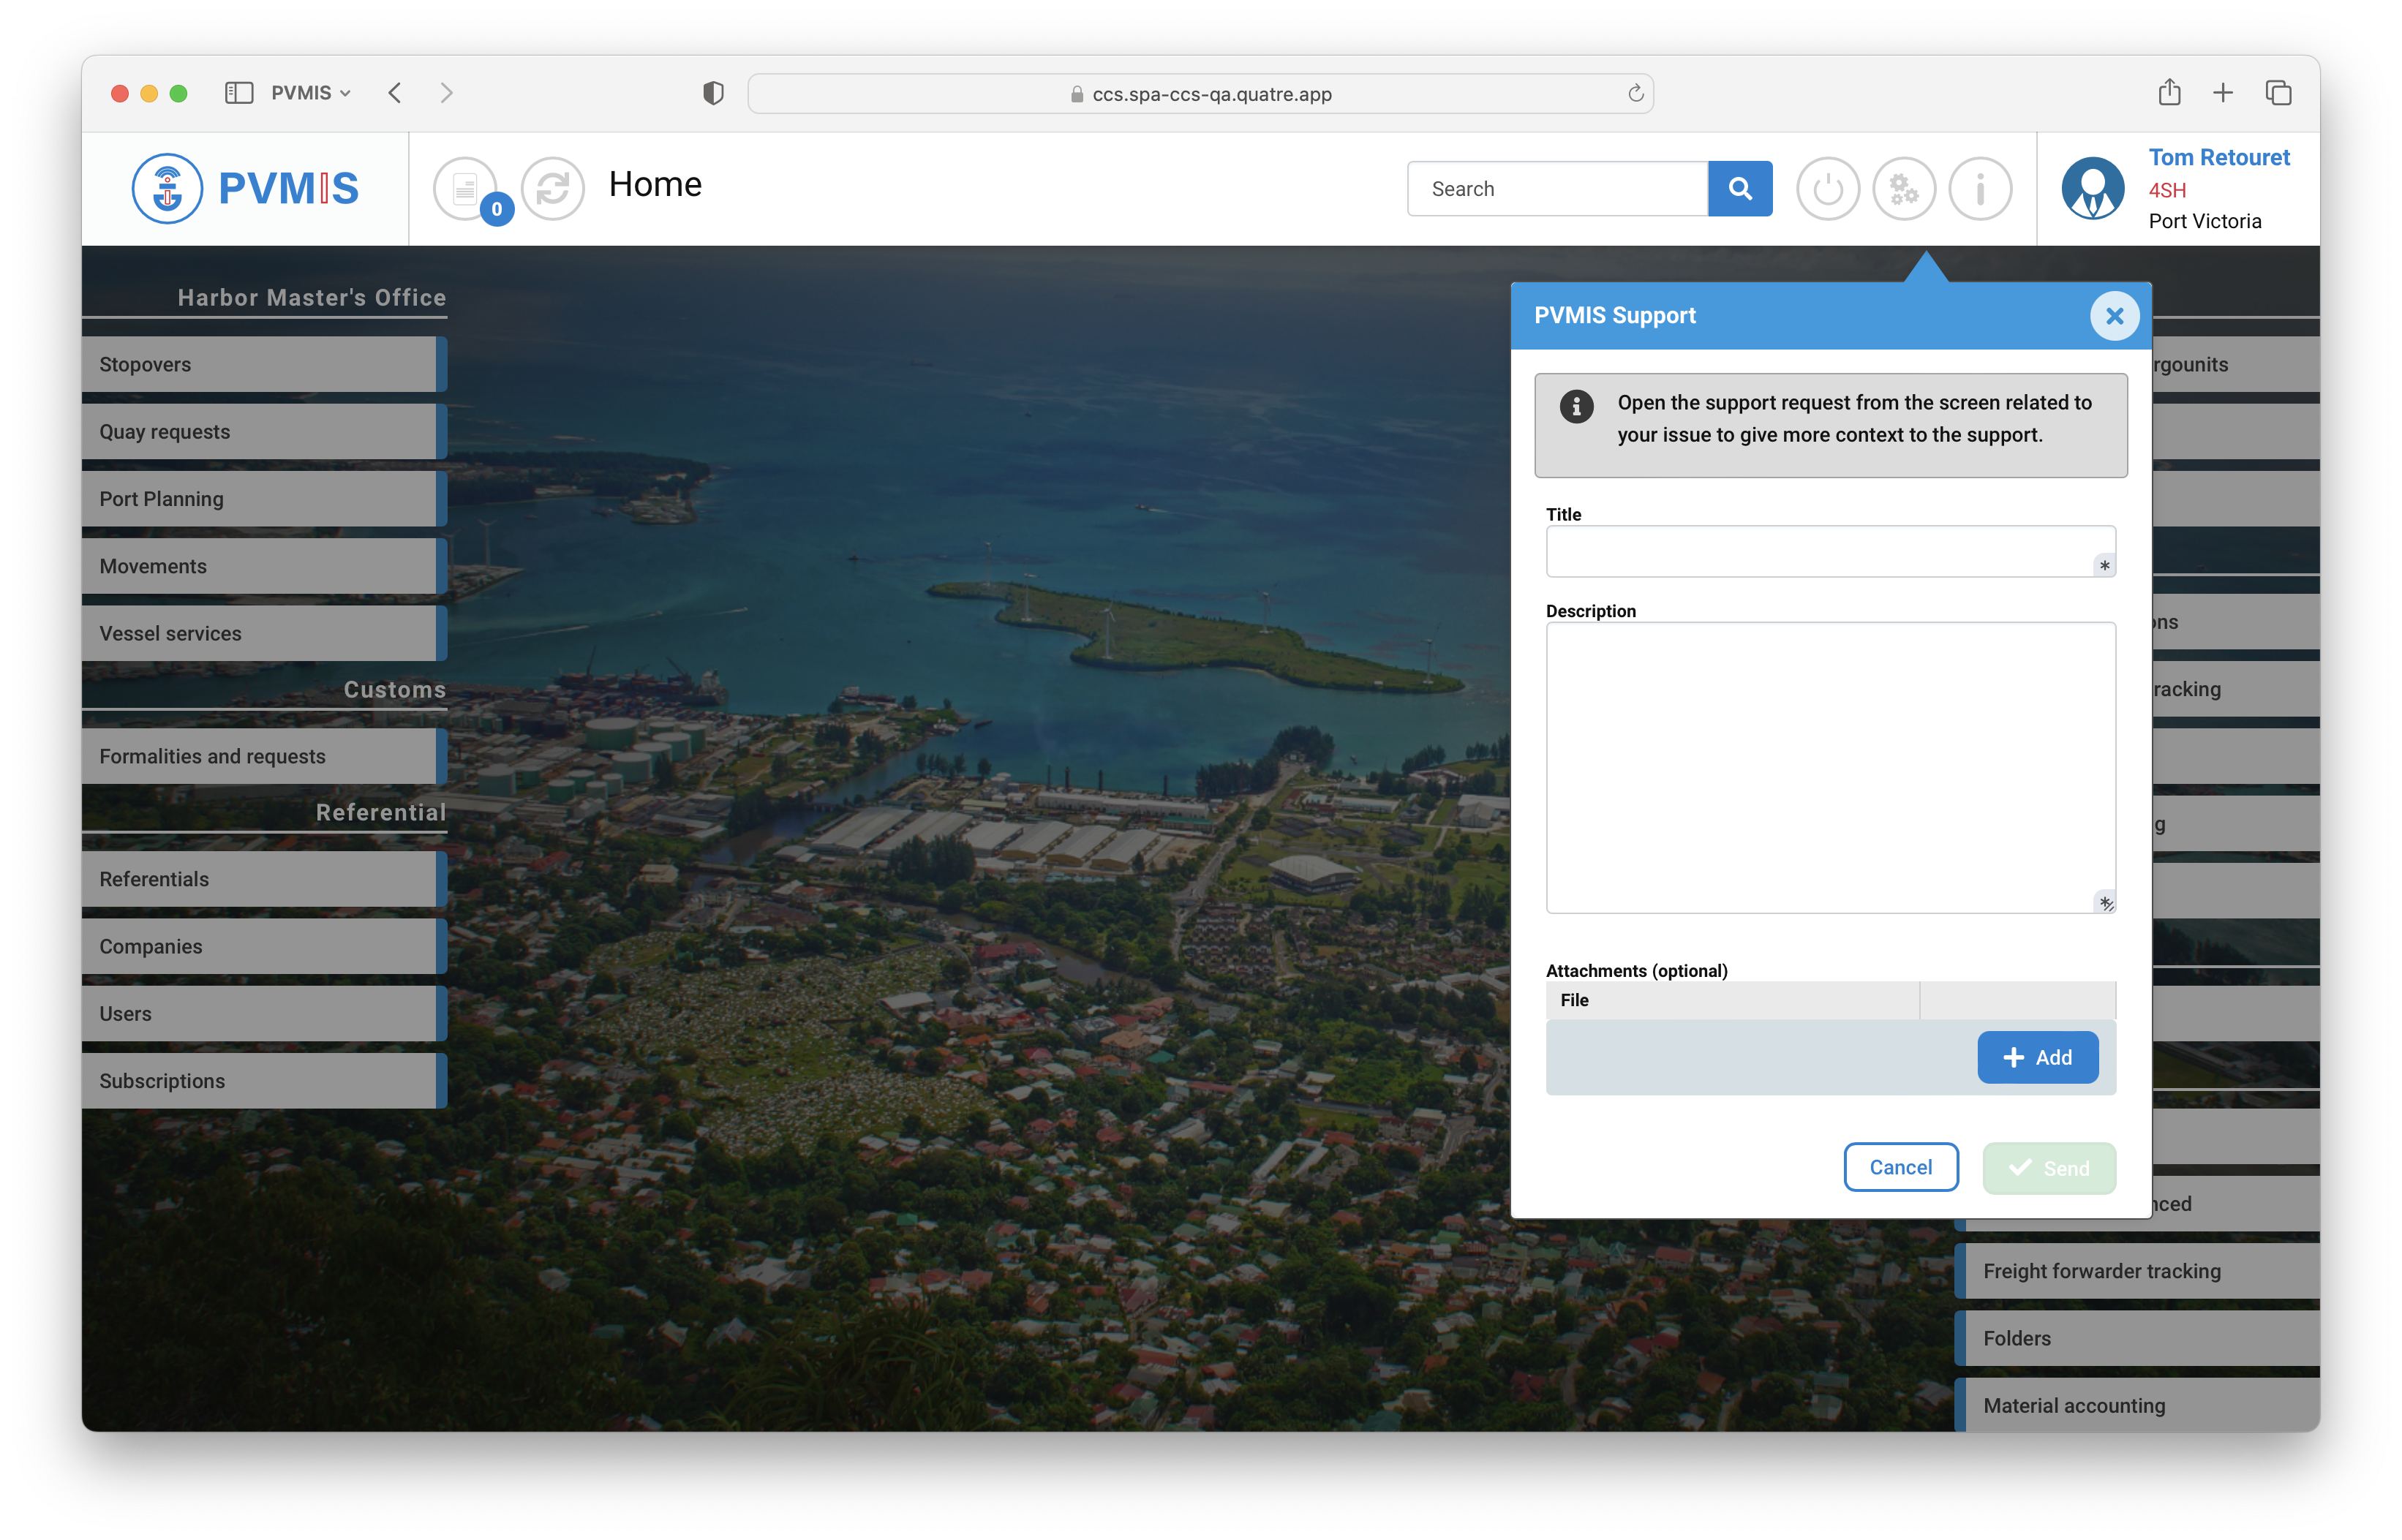Click the Add attachment button

[2037, 1057]
